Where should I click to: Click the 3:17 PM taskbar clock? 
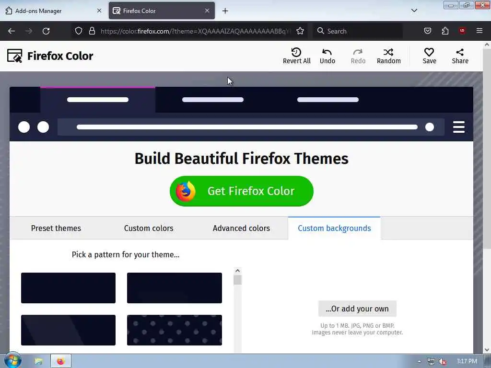467,361
